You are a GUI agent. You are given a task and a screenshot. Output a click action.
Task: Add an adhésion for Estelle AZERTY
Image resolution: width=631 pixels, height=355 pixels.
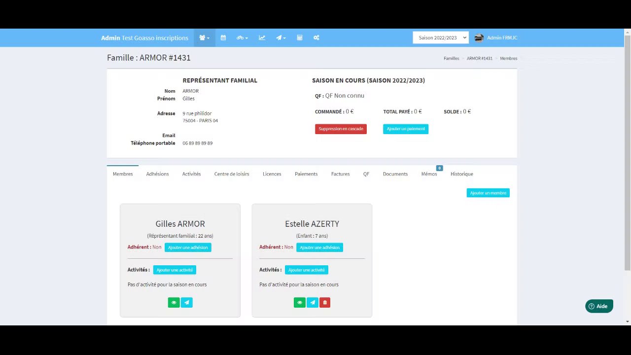click(319, 248)
